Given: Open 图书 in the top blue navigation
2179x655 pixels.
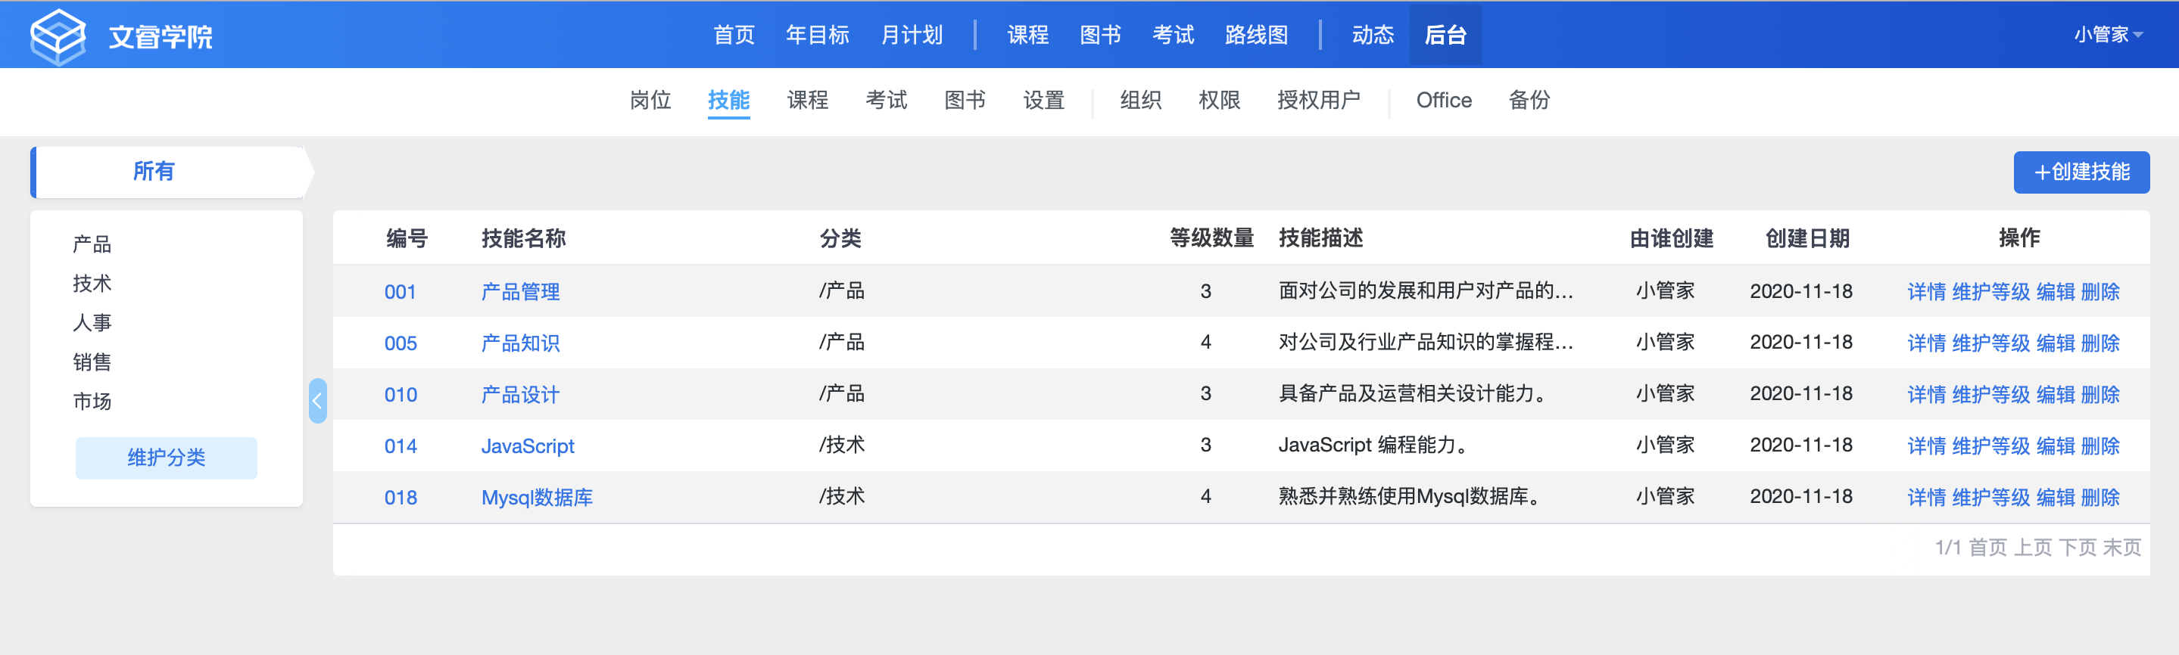Looking at the screenshot, I should pos(1101,35).
